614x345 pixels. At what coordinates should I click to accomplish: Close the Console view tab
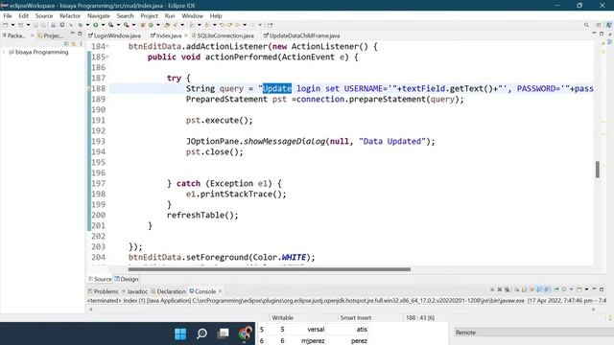click(220, 291)
